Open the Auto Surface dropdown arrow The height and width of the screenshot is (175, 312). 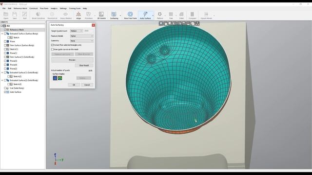tap(153, 16)
